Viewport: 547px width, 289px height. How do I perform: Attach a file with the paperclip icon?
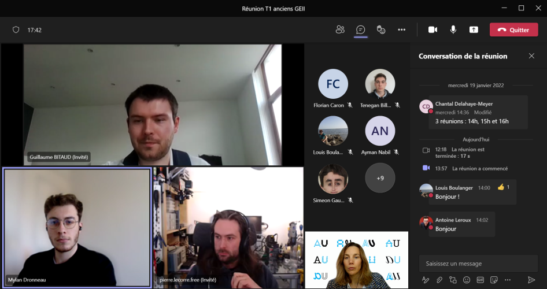point(439,280)
